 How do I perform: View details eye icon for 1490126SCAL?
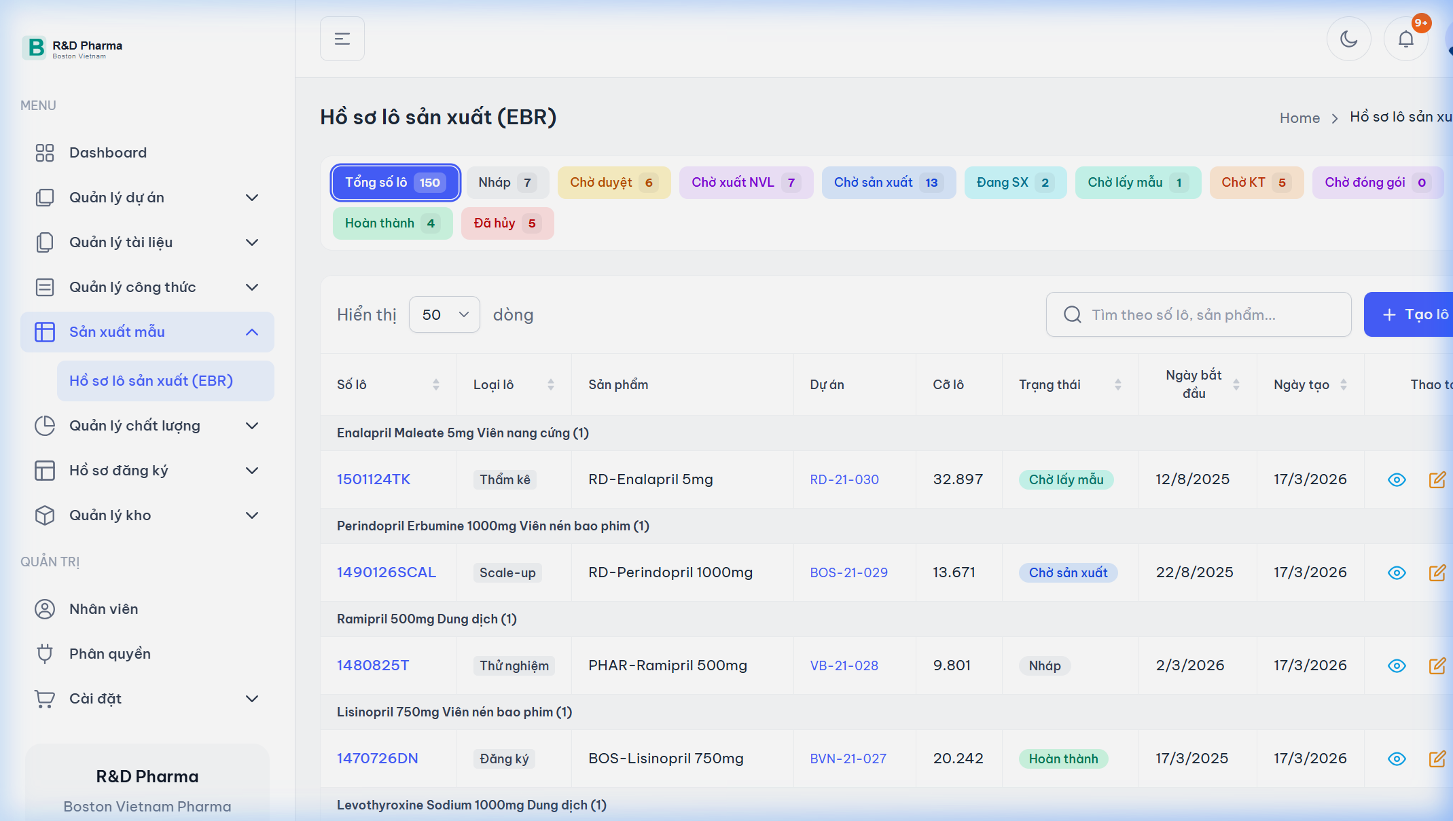1397,573
